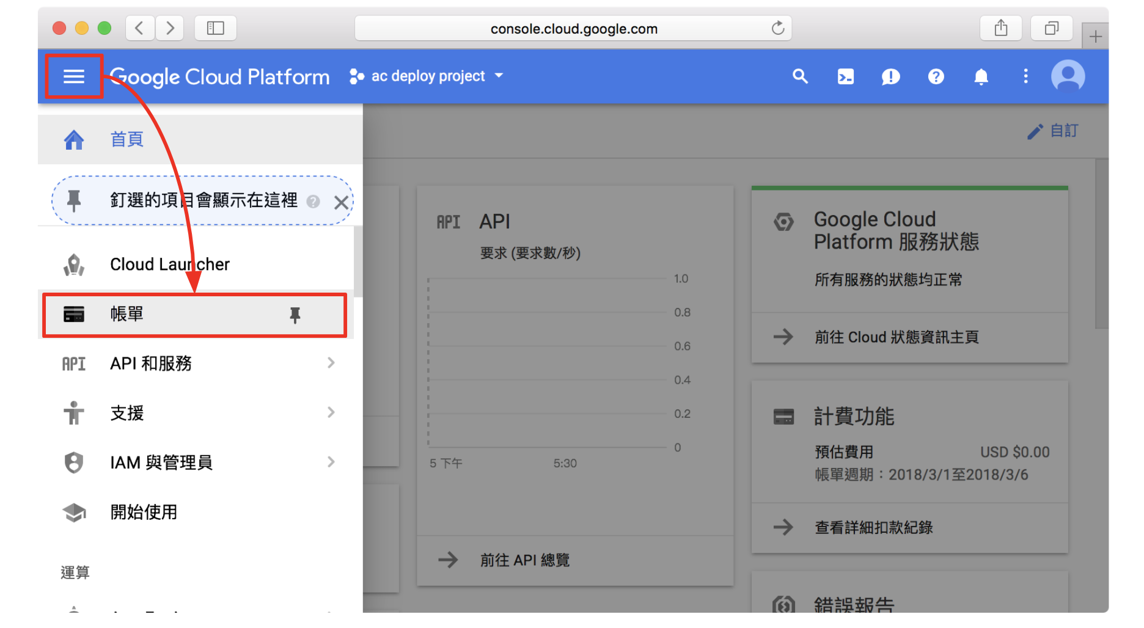Go back in Safari
The width and height of the screenshot is (1144, 628).
point(139,28)
